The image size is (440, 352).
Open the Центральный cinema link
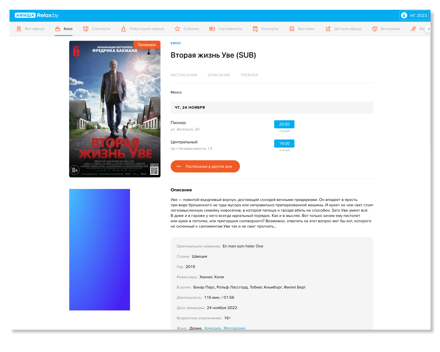[184, 142]
